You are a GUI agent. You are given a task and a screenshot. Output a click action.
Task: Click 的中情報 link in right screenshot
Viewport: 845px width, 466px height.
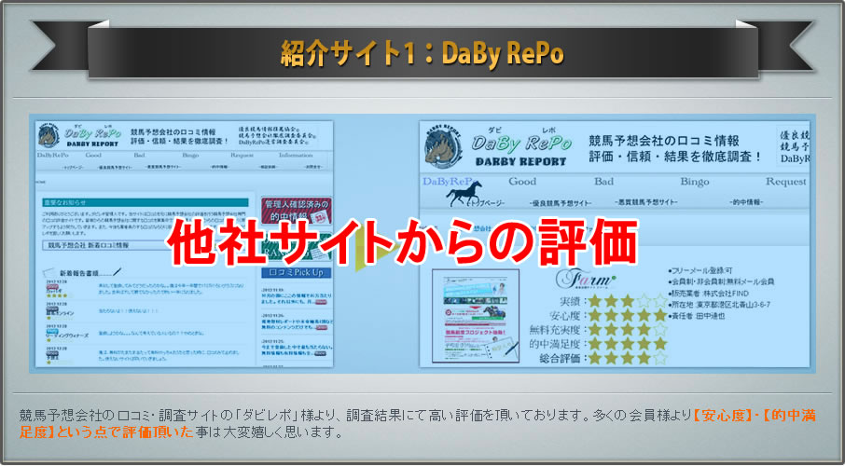click(747, 202)
